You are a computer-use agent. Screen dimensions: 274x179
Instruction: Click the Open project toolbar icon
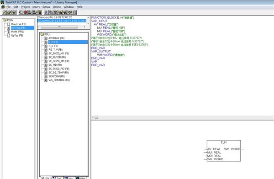pos(9,12)
